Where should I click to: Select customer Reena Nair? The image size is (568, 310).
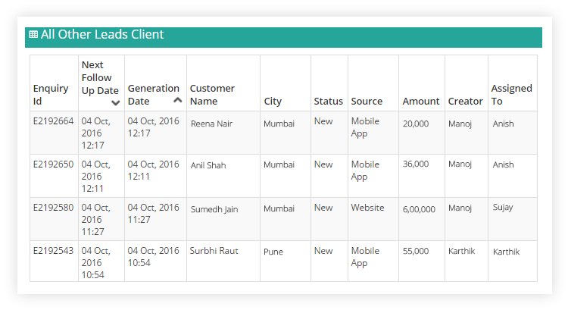[x=211, y=124]
